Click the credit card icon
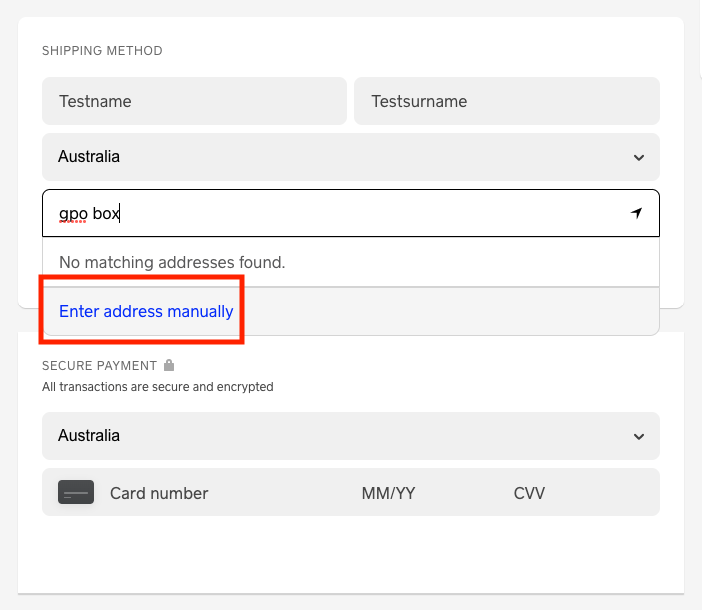 76,492
